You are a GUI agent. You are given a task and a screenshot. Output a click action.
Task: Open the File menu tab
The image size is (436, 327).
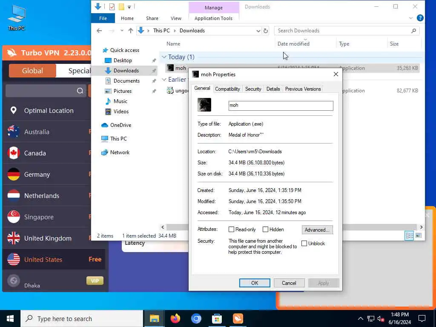(103, 18)
